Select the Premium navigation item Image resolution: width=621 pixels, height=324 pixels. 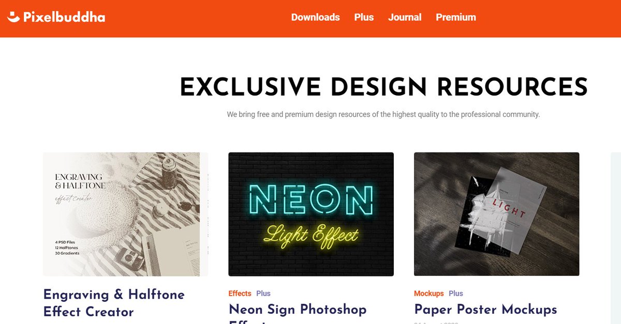click(x=456, y=17)
